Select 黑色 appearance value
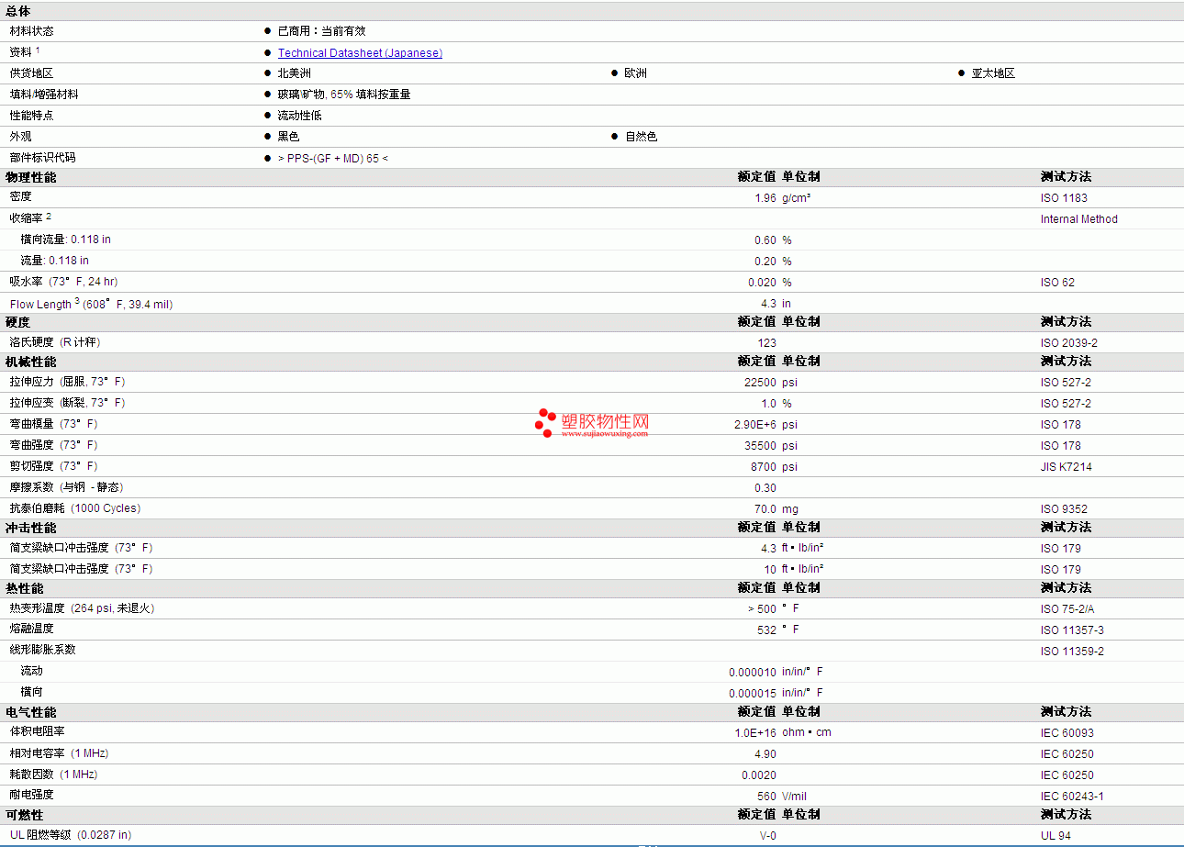The height and width of the screenshot is (847, 1184). [288, 137]
